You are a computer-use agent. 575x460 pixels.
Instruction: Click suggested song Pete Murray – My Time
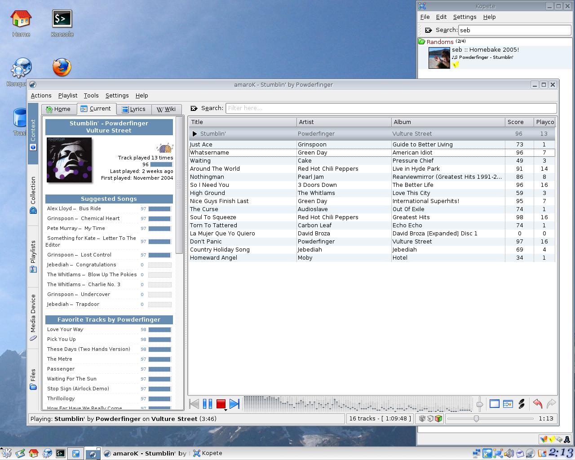76,228
